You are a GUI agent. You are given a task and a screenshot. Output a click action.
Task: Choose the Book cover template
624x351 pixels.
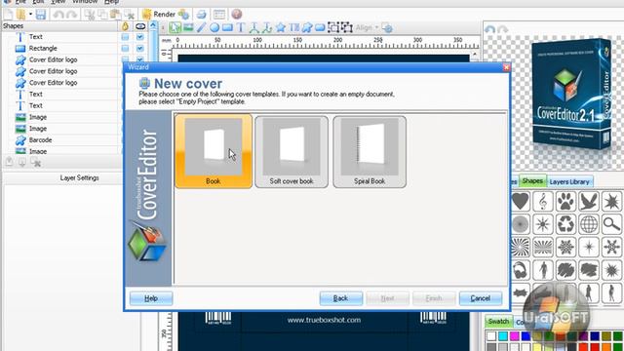point(214,151)
